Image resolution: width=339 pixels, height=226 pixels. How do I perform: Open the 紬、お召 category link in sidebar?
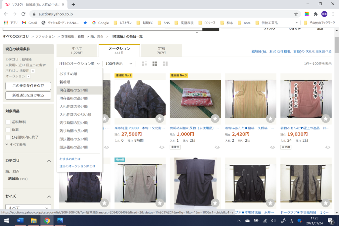coord(13,171)
